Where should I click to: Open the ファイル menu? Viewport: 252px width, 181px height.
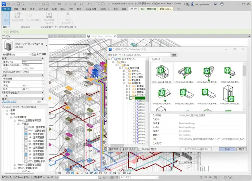pyautogui.click(x=6, y=9)
